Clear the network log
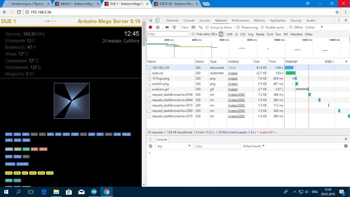The image size is (350, 197). coord(158,27)
